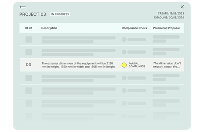Image resolution: width=204 pixels, height=132 pixels.
Task: Click the back arrow icon
Action: pyautogui.click(x=23, y=7)
